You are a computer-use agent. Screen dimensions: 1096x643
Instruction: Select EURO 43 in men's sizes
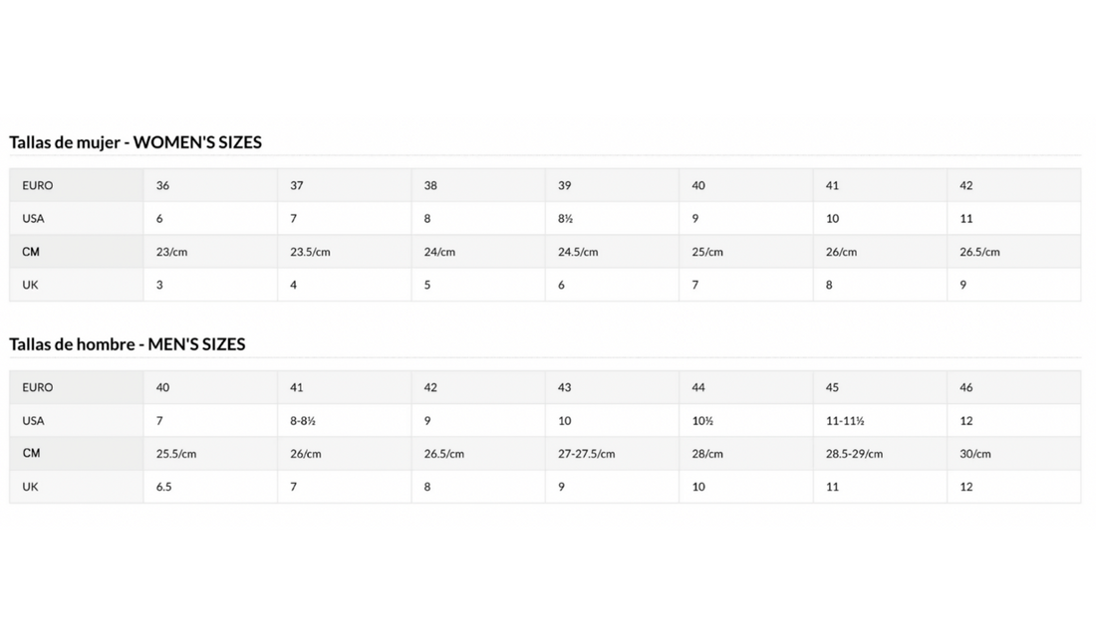point(565,387)
